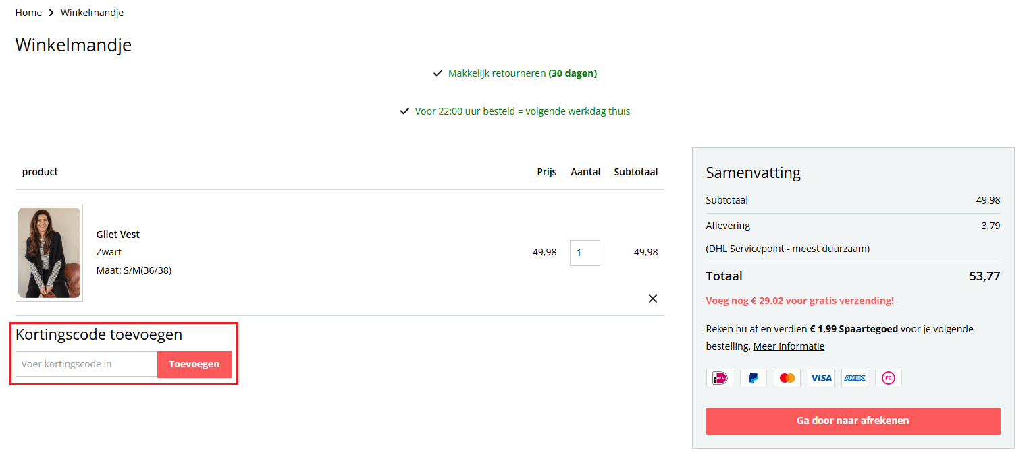This screenshot has height=467, width=1031.
Task: Click the free shipping promo text
Action: pyautogui.click(x=799, y=301)
